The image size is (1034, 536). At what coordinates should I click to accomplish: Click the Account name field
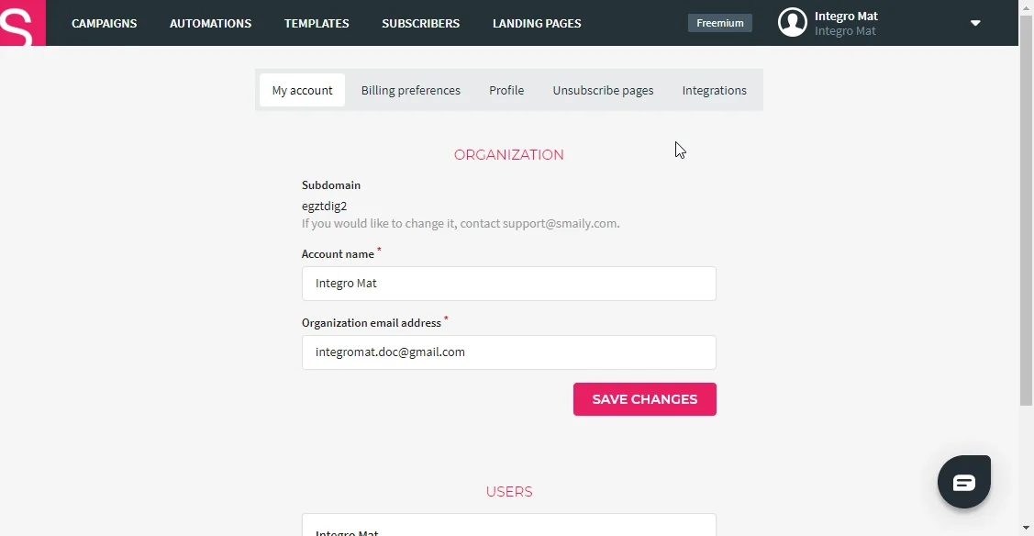click(509, 284)
